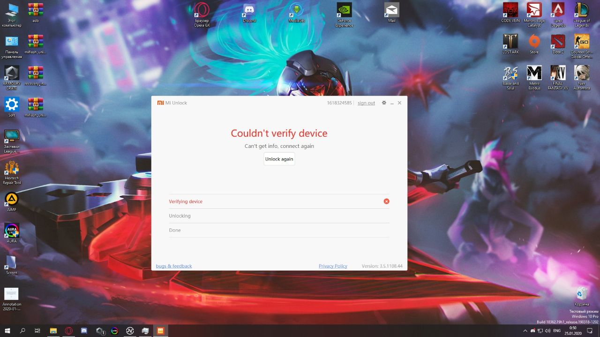The width and height of the screenshot is (600, 337).
Task: Select the Hextech Repair Tool shortcut
Action: click(12, 172)
